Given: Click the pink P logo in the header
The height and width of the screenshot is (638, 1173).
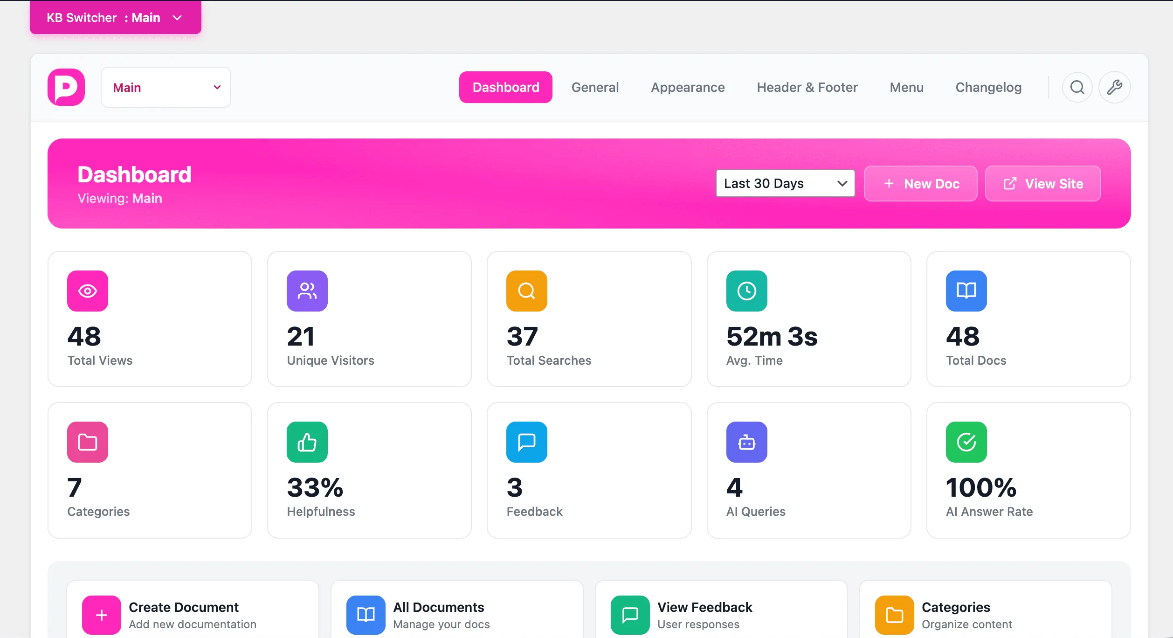Looking at the screenshot, I should point(66,87).
